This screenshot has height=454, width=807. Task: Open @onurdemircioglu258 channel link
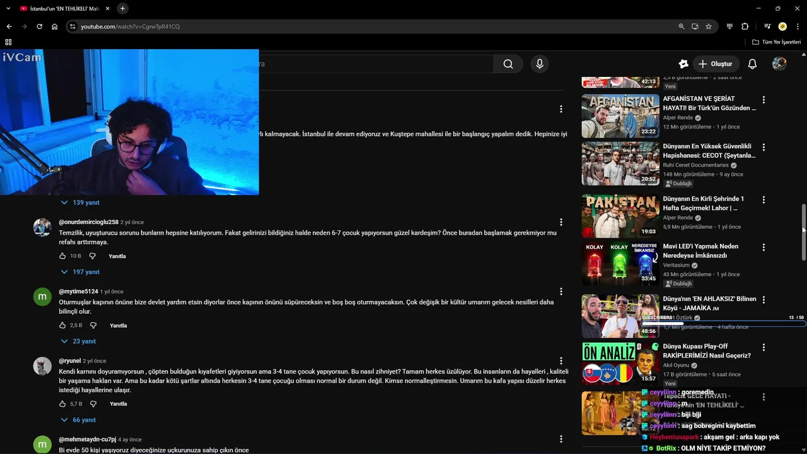(x=88, y=222)
